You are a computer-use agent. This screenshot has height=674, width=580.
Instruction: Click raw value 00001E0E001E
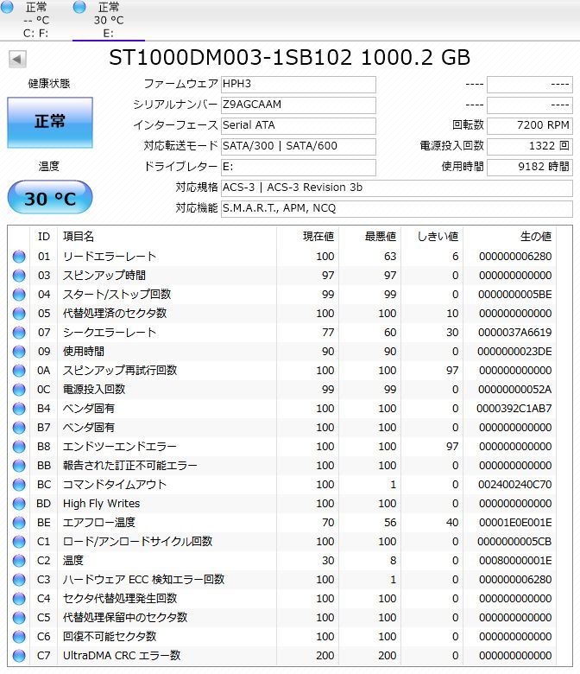(x=515, y=523)
